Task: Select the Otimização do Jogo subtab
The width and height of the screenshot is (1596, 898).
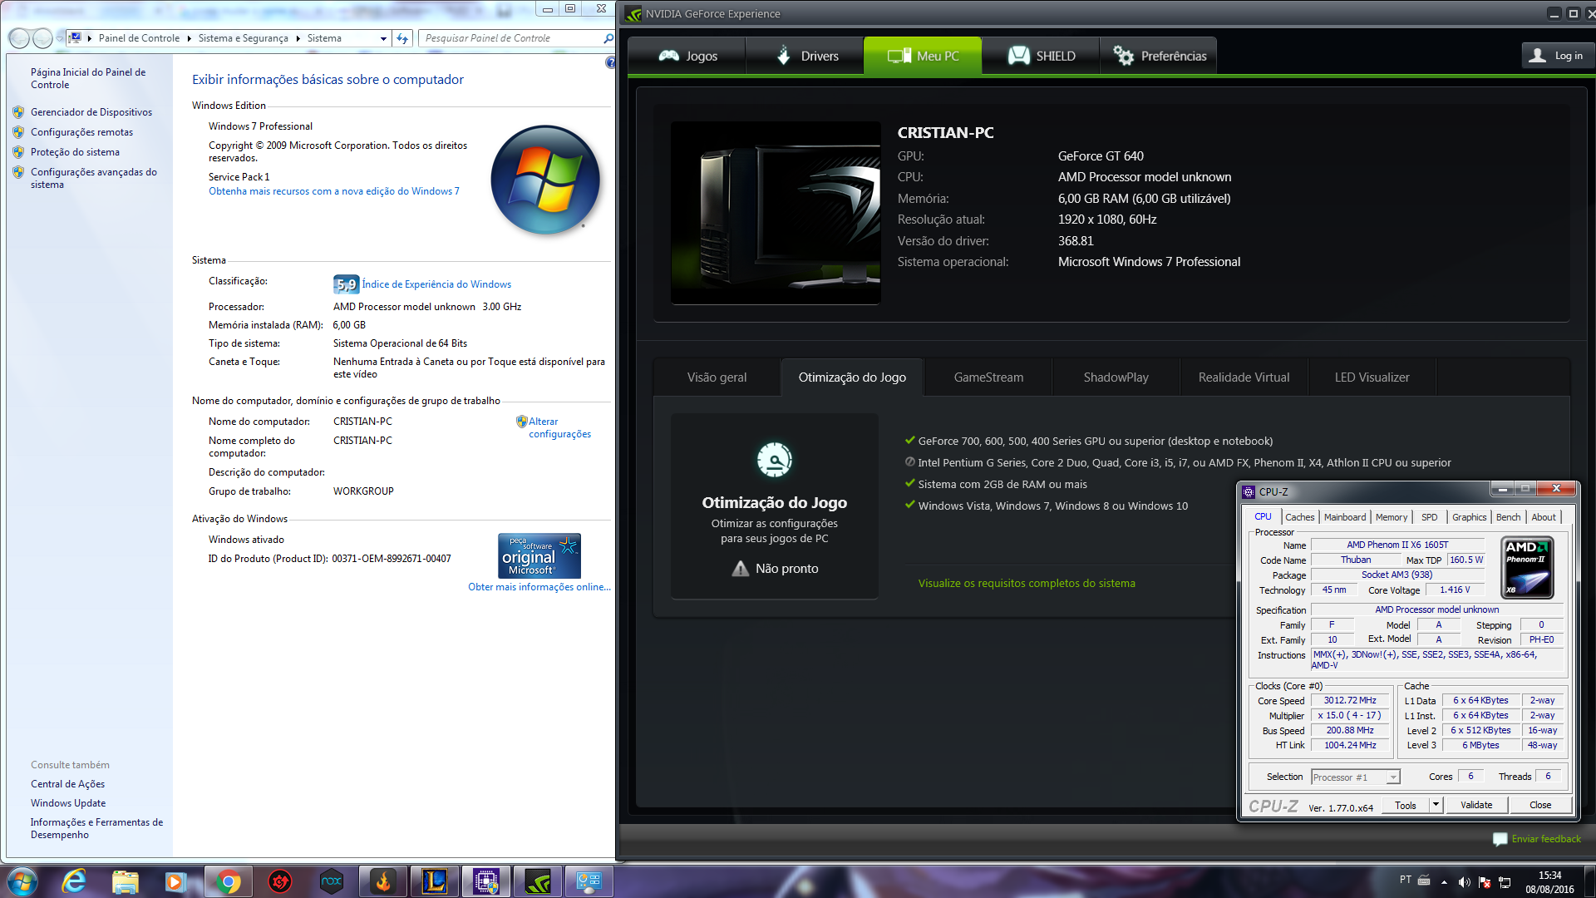Action: tap(852, 377)
